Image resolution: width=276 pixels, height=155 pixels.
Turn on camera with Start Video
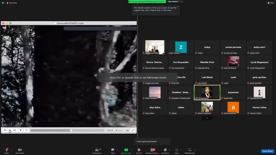click(x=20, y=151)
